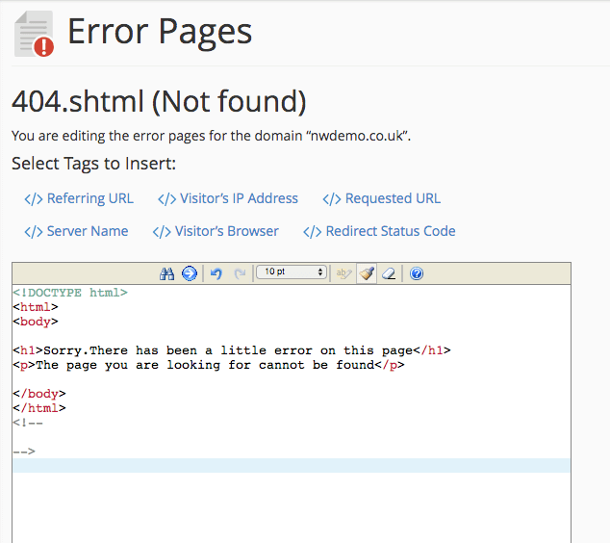The height and width of the screenshot is (543, 610).
Task: Insert the Referring URL tag
Action: pos(79,198)
